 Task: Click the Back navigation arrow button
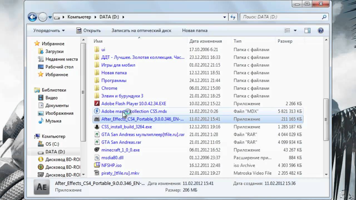[x=33, y=17]
